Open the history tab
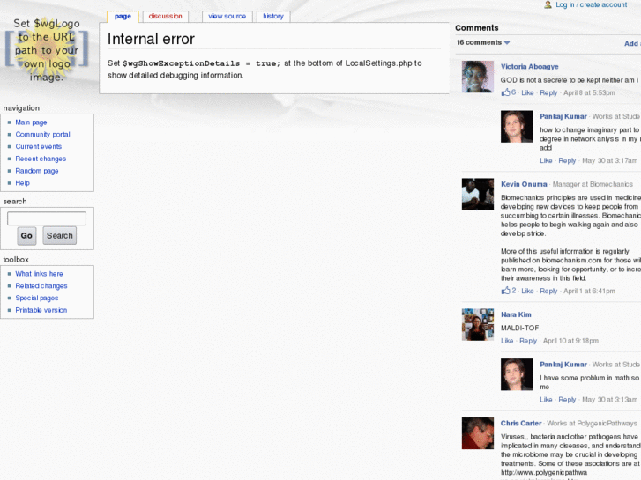Image resolution: width=641 pixels, height=480 pixels. (x=273, y=17)
